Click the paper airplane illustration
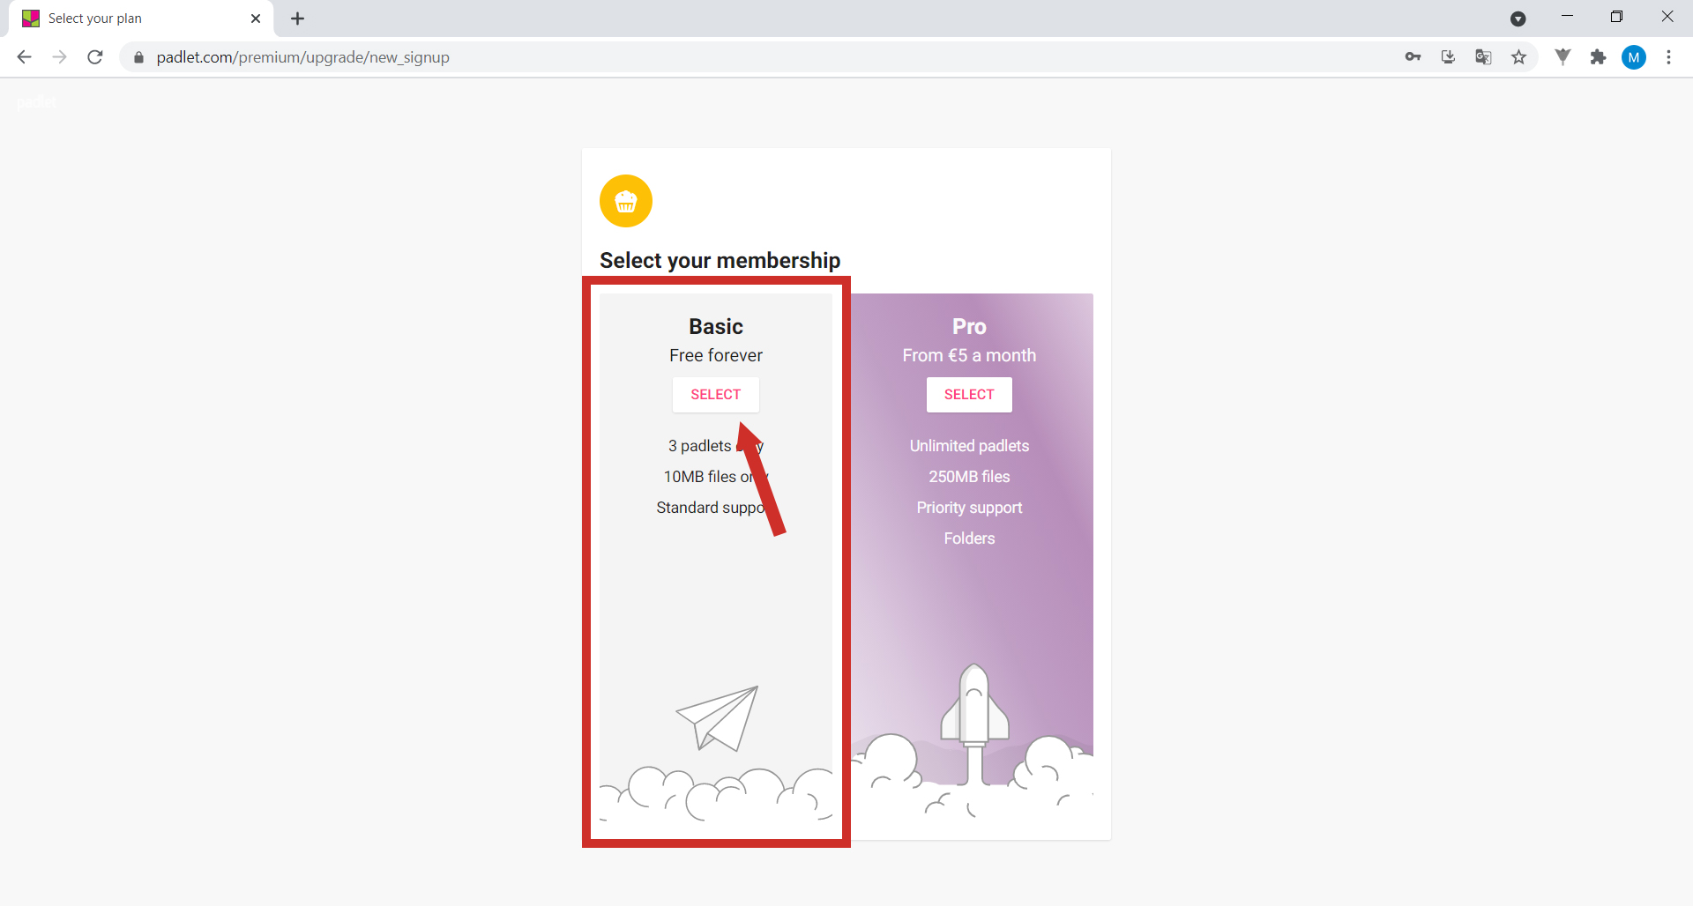 718,718
